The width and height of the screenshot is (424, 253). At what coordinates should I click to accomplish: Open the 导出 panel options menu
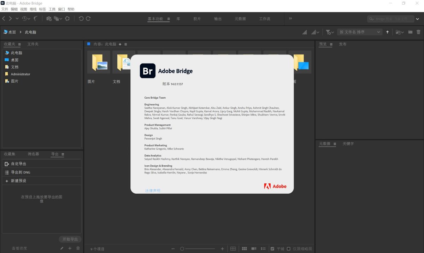(63, 154)
